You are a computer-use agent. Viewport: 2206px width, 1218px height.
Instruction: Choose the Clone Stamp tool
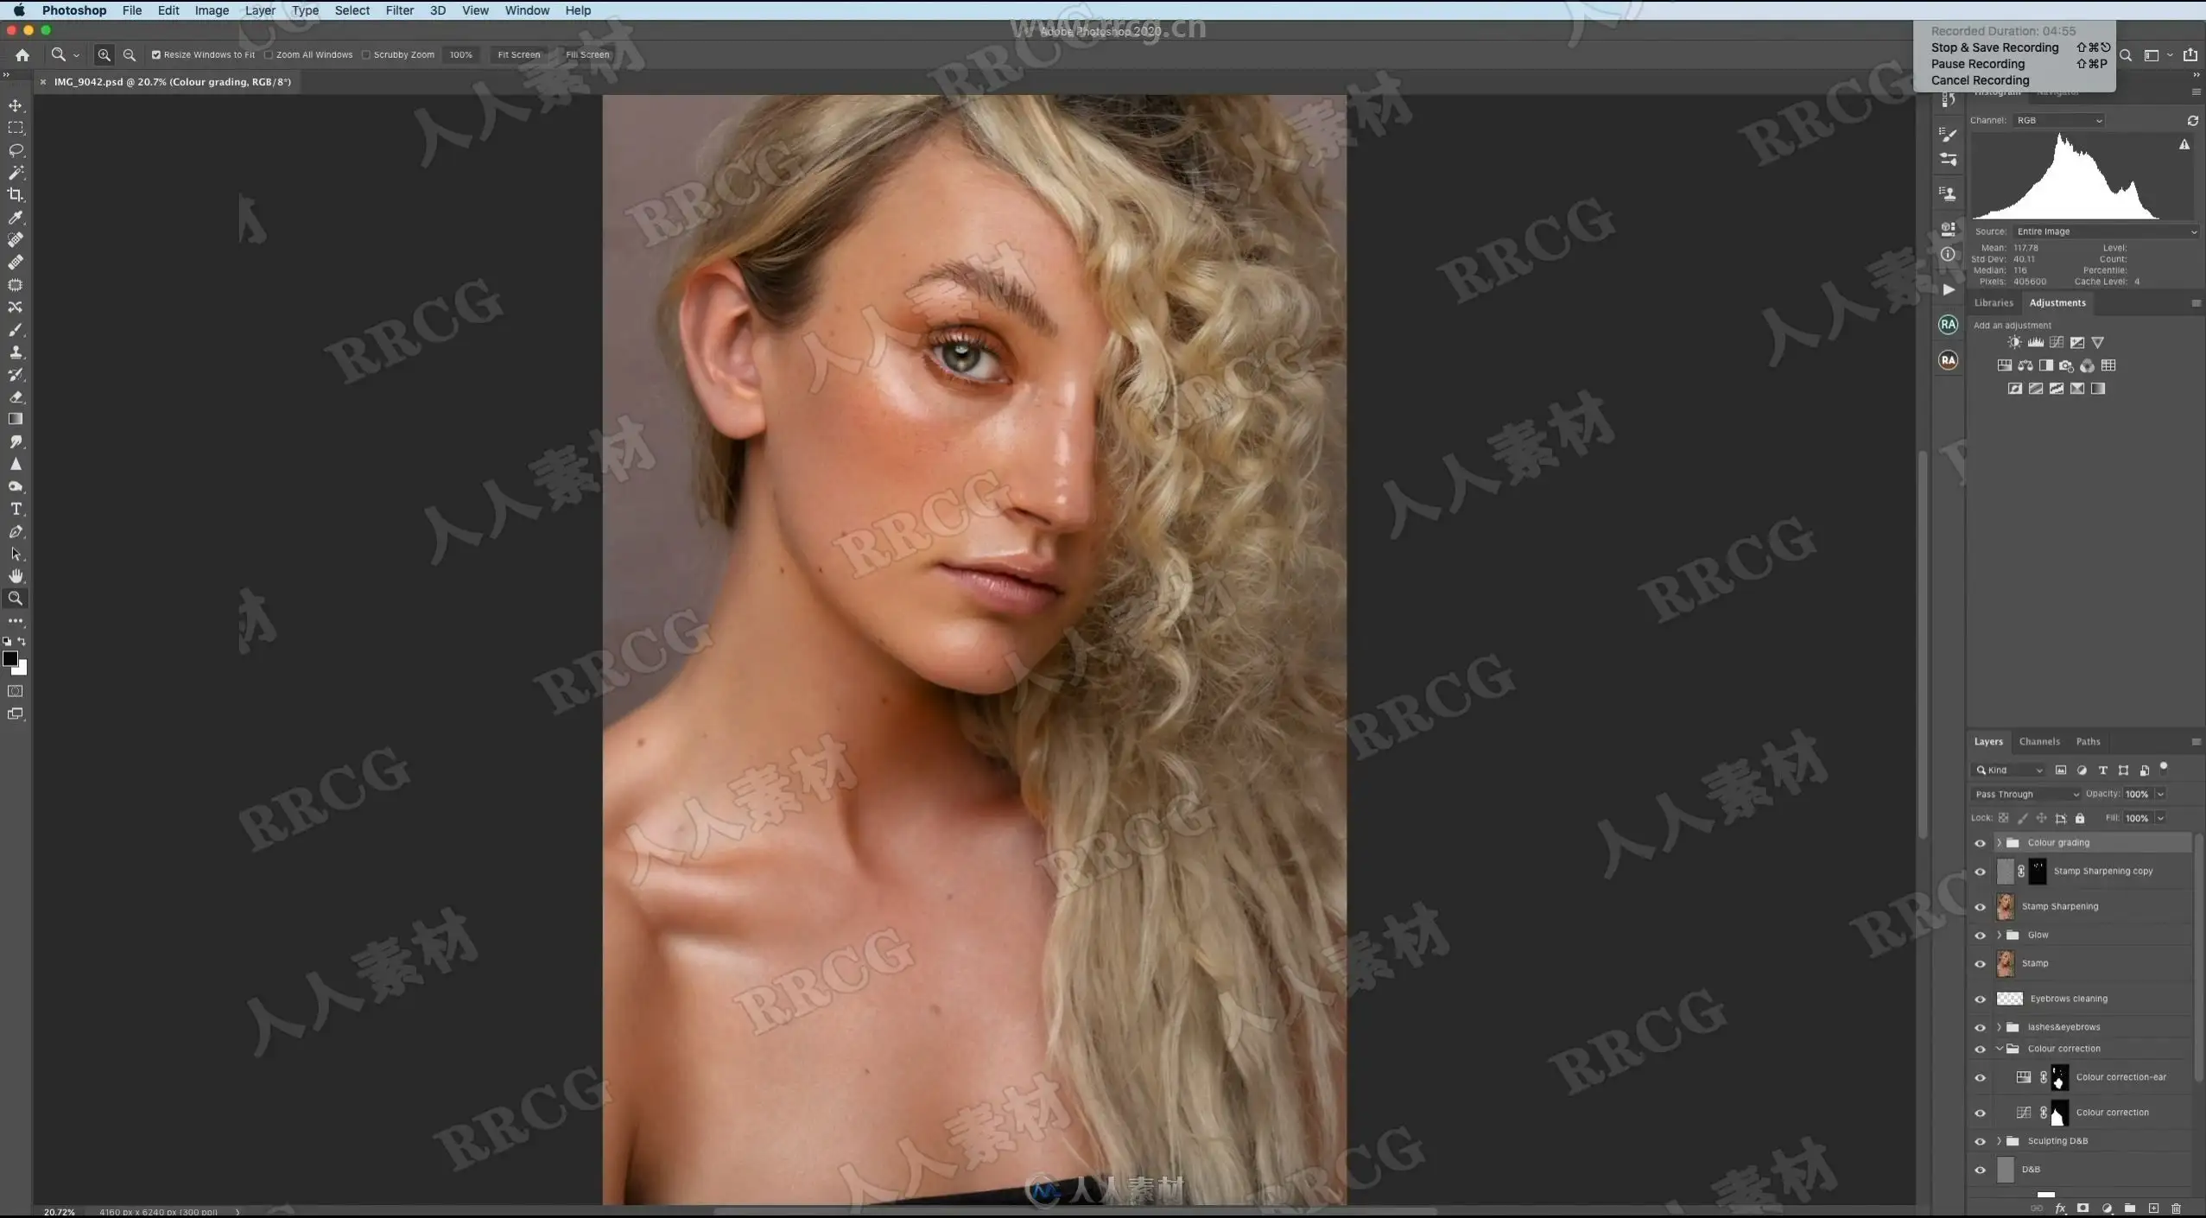[x=16, y=352]
